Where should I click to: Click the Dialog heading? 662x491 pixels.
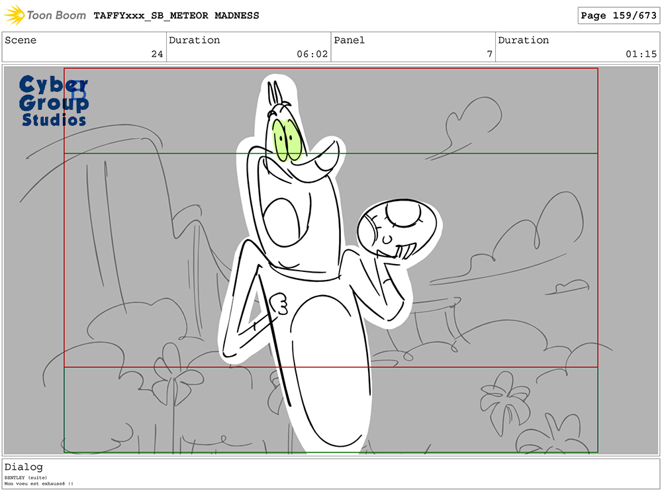click(24, 467)
